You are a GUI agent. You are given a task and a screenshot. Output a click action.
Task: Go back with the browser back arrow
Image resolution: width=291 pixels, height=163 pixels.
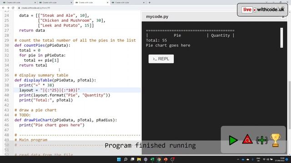point(3,8)
